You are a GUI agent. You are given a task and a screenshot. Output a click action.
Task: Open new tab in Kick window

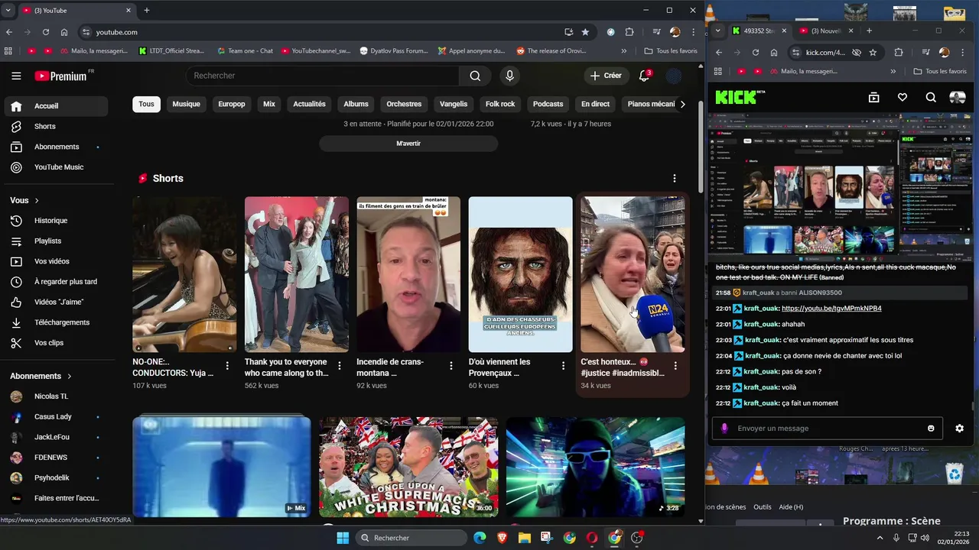pos(869,31)
